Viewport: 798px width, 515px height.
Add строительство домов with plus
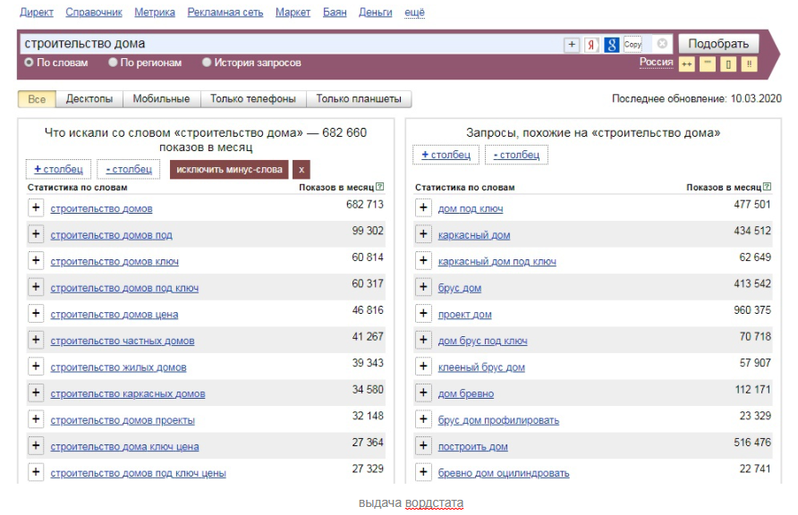(x=36, y=207)
